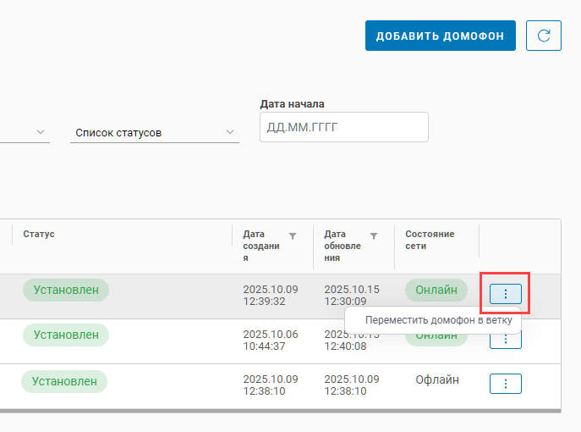Open three-dots menu for the Офлайн row
Image resolution: width=581 pixels, height=432 pixels.
(x=506, y=384)
